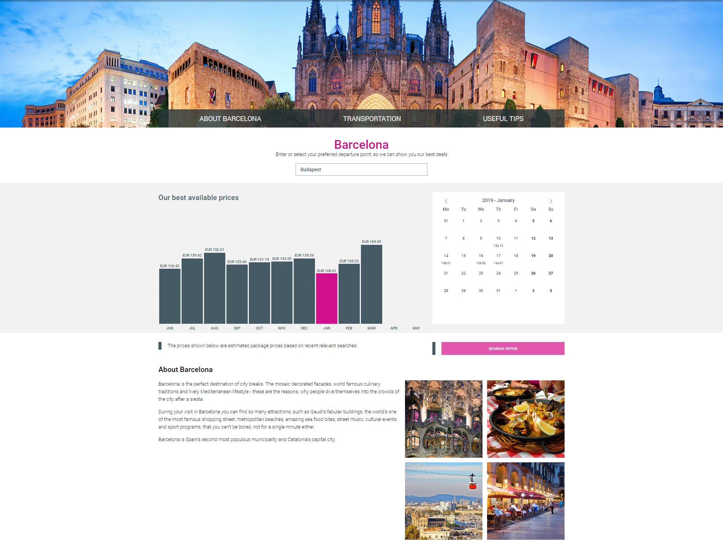Viewport: 723px width, 550px height.
Task: Open the paella dish photo
Action: pyautogui.click(x=525, y=419)
